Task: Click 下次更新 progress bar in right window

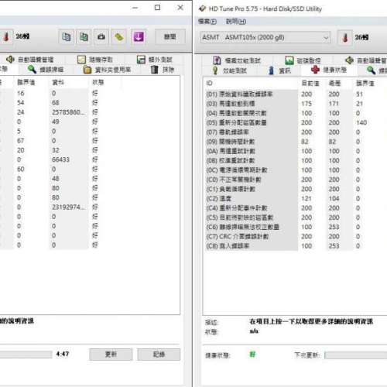Action: [356, 355]
